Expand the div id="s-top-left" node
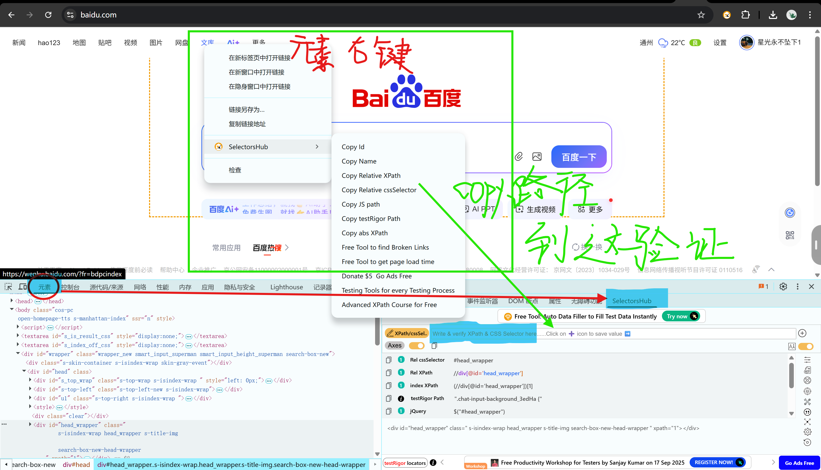 (30, 389)
